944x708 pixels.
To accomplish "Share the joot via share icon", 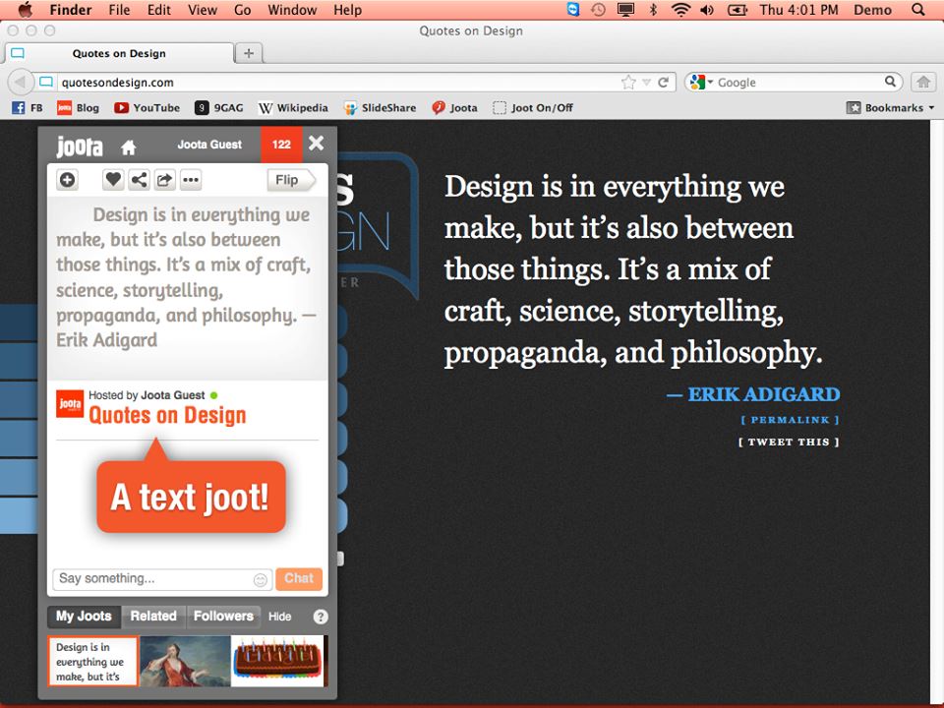I will tap(139, 179).
